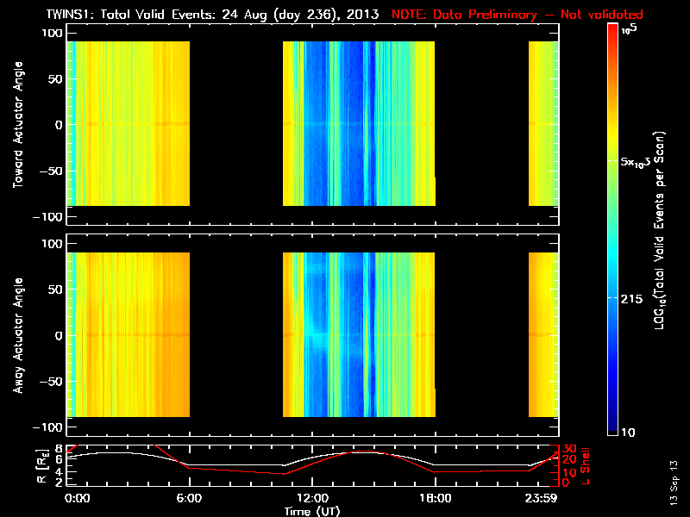Click the Toward Actuator Angle axis label
690x517 pixels.
click(18, 124)
